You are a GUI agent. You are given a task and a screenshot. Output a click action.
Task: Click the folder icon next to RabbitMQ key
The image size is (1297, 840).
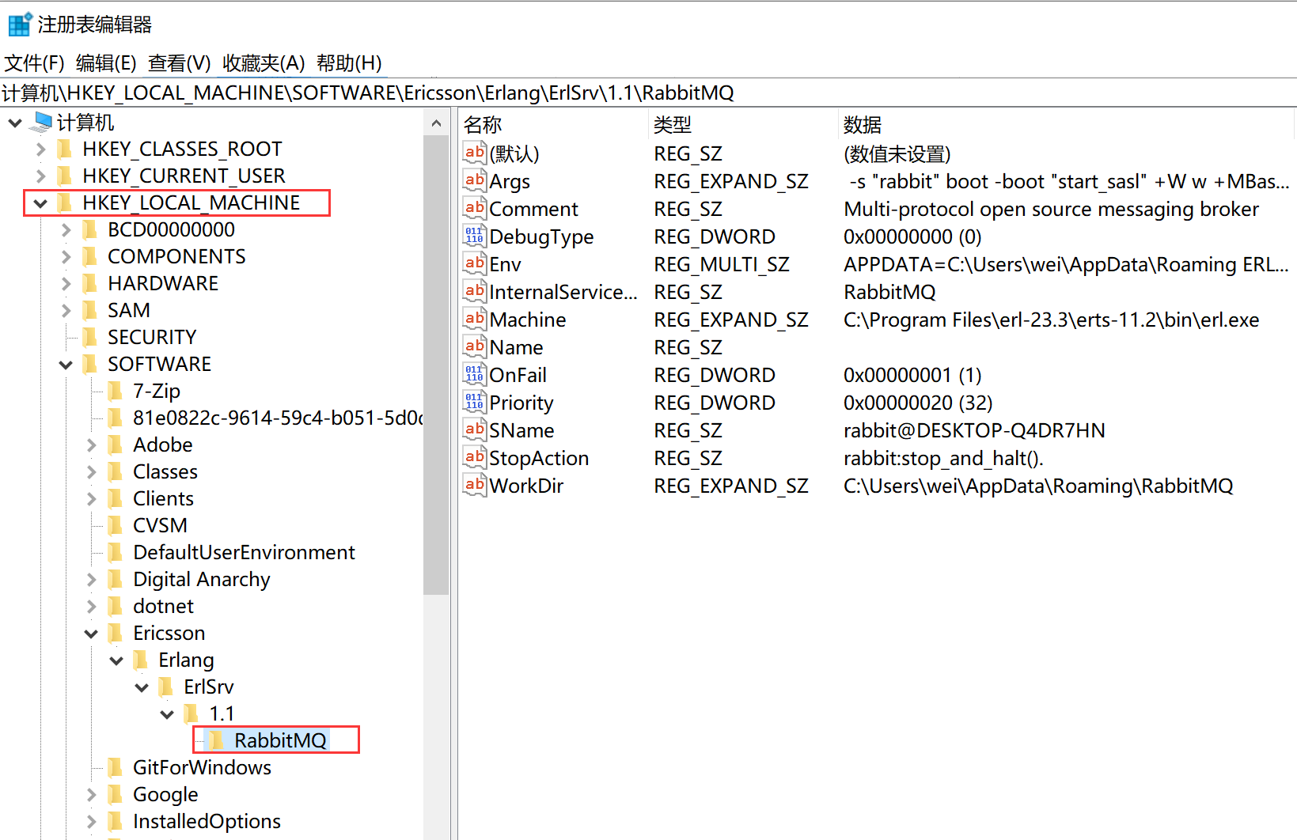(x=216, y=740)
